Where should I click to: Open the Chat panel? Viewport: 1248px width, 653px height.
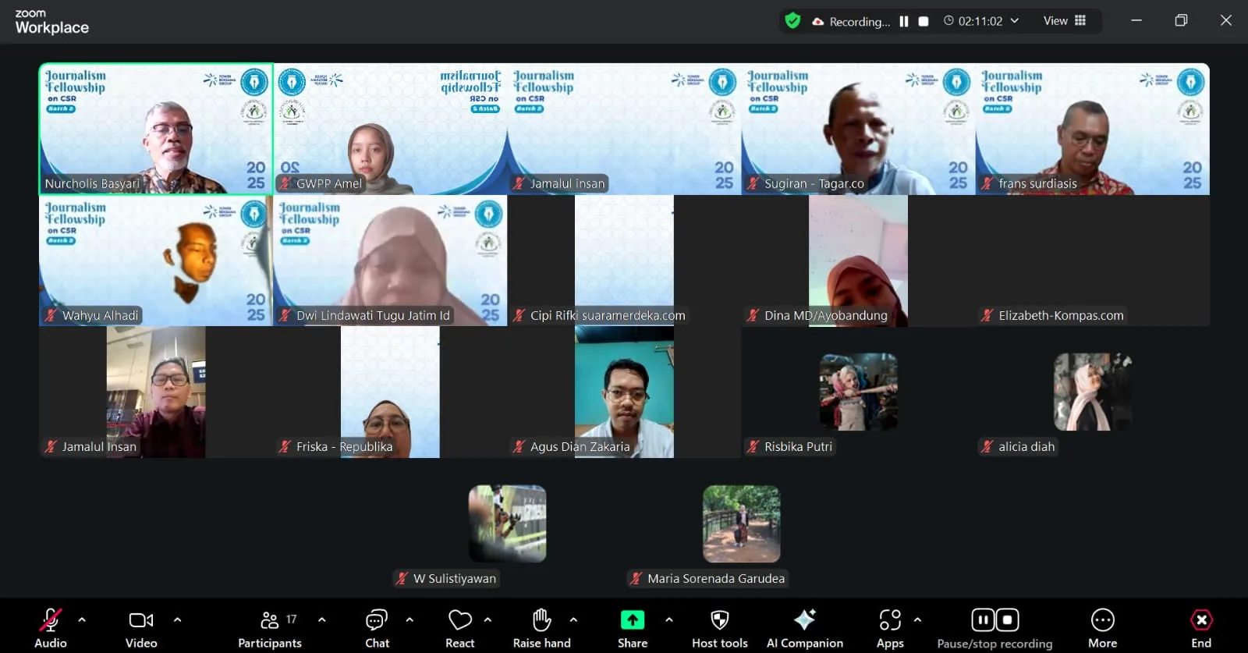coord(377,628)
